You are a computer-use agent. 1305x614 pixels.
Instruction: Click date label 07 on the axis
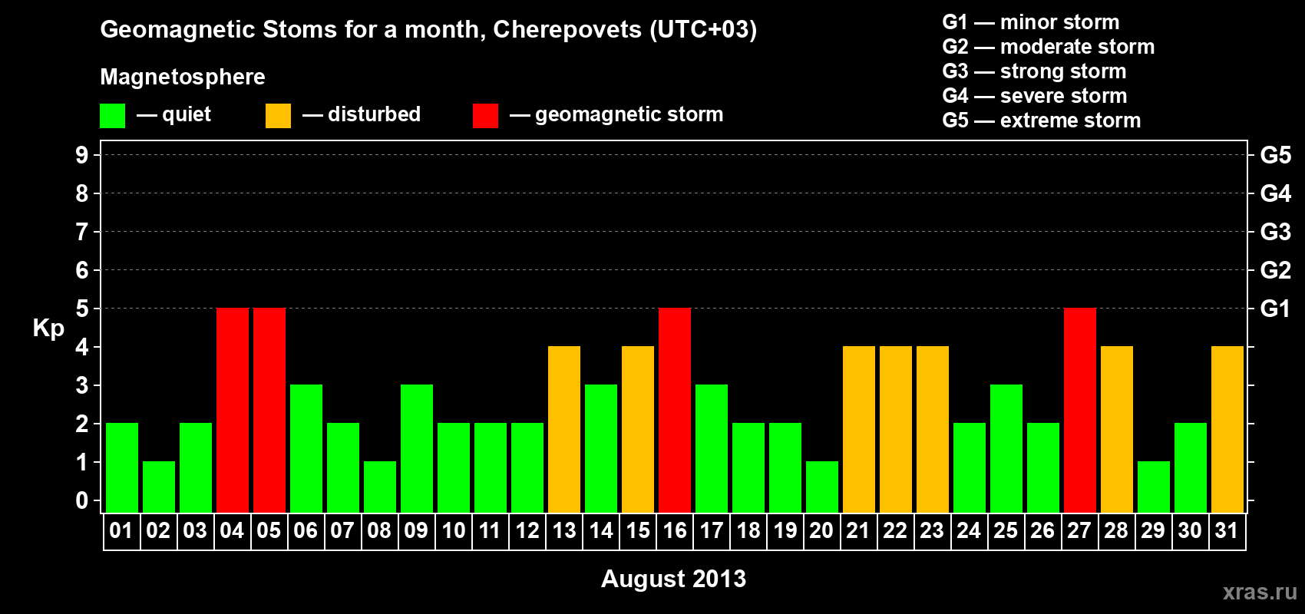click(342, 531)
